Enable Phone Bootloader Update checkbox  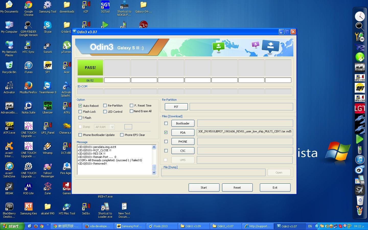[x=80, y=135]
